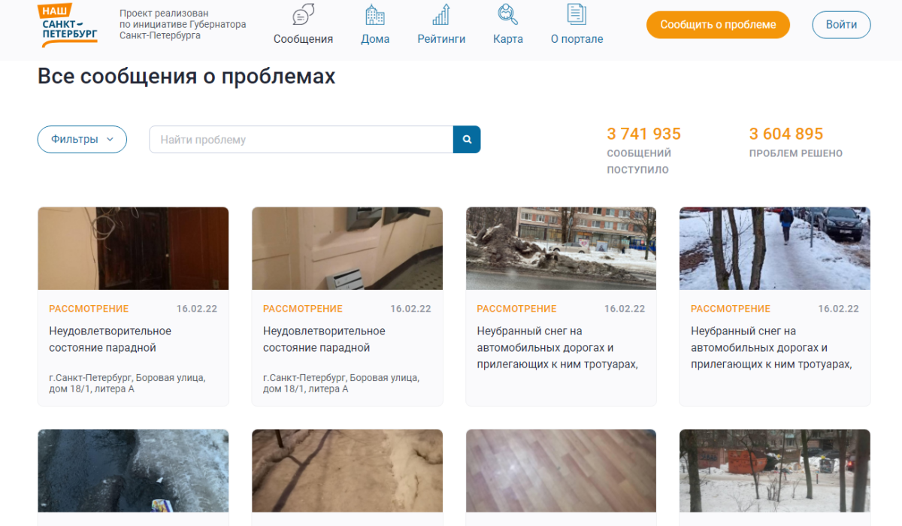Click the mailbox photo on the second report card
This screenshot has height=526, width=902.
click(347, 248)
